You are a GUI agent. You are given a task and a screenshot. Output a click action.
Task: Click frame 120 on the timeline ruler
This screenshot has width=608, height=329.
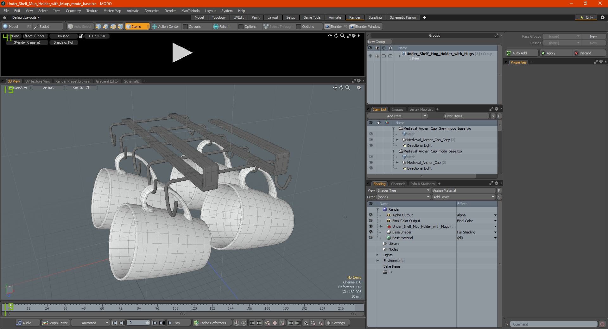click(x=194, y=307)
